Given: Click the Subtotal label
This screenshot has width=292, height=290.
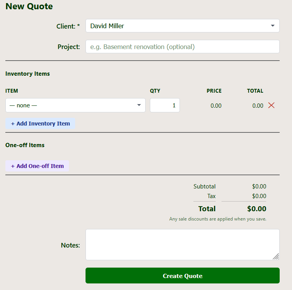Looking at the screenshot, I should (x=204, y=187).
